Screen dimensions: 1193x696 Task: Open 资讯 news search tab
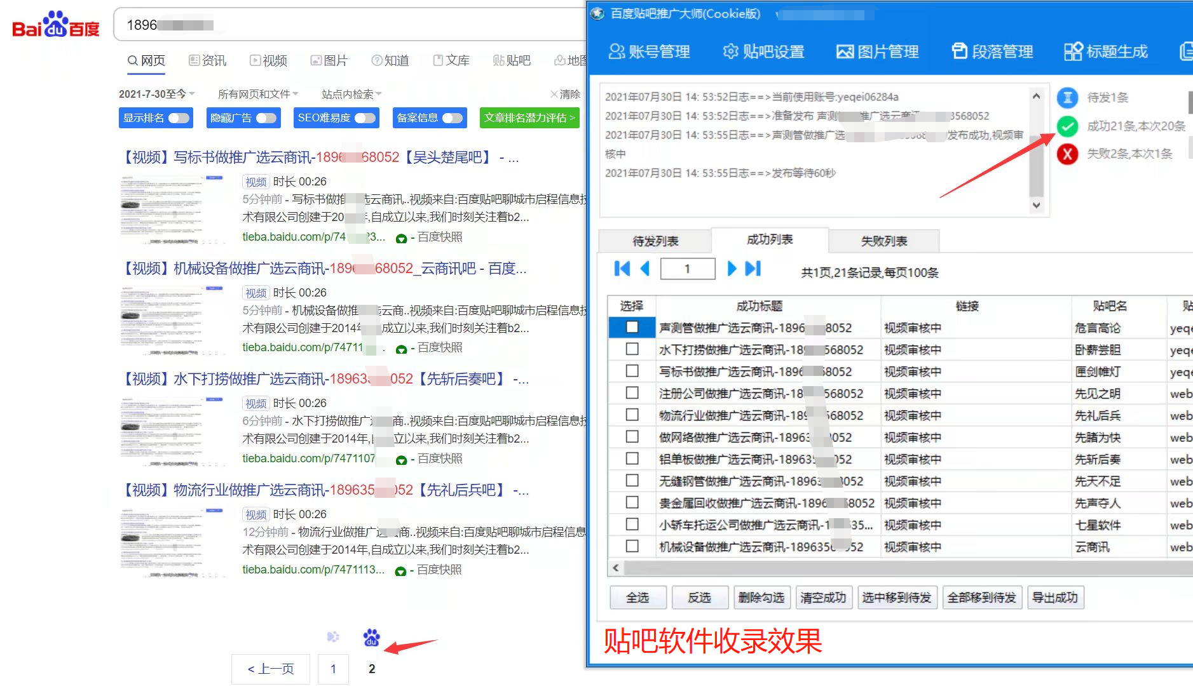(x=207, y=60)
